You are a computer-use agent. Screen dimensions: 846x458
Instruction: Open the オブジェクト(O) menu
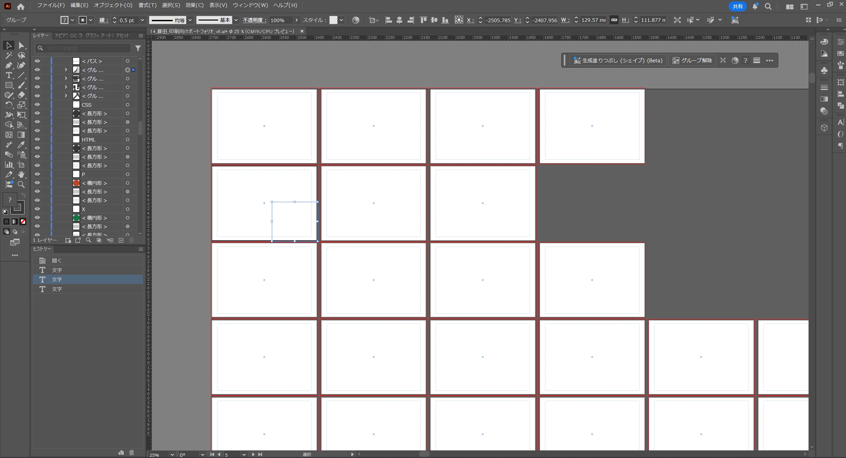pyautogui.click(x=113, y=5)
